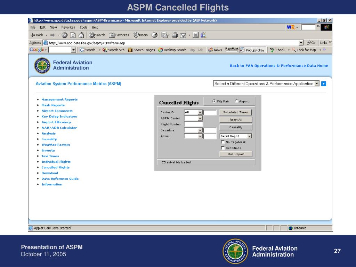Open the Tools menu
356x267 pixels.
coord(83,27)
